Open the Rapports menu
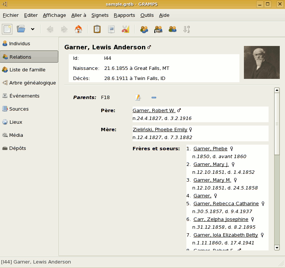Screen dimensions: 285x268 (x=124, y=15)
